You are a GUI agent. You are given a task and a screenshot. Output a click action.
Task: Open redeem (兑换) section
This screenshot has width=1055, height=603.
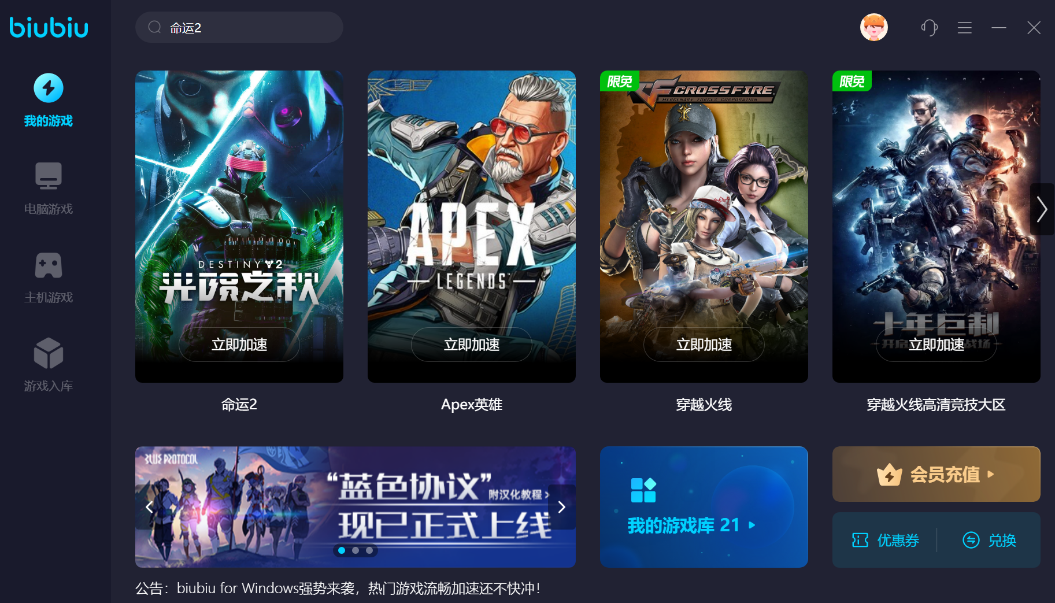coord(989,540)
